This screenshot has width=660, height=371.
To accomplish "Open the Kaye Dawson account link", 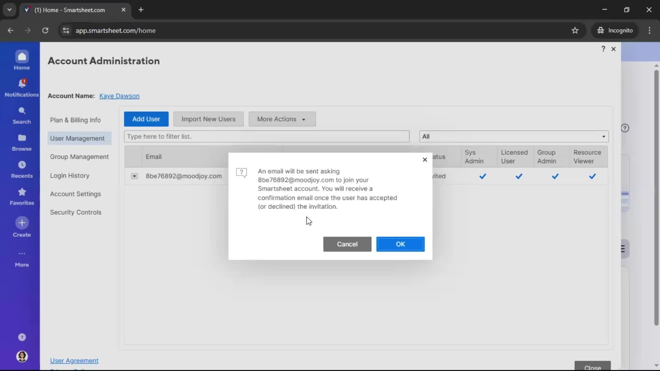I will tap(119, 96).
